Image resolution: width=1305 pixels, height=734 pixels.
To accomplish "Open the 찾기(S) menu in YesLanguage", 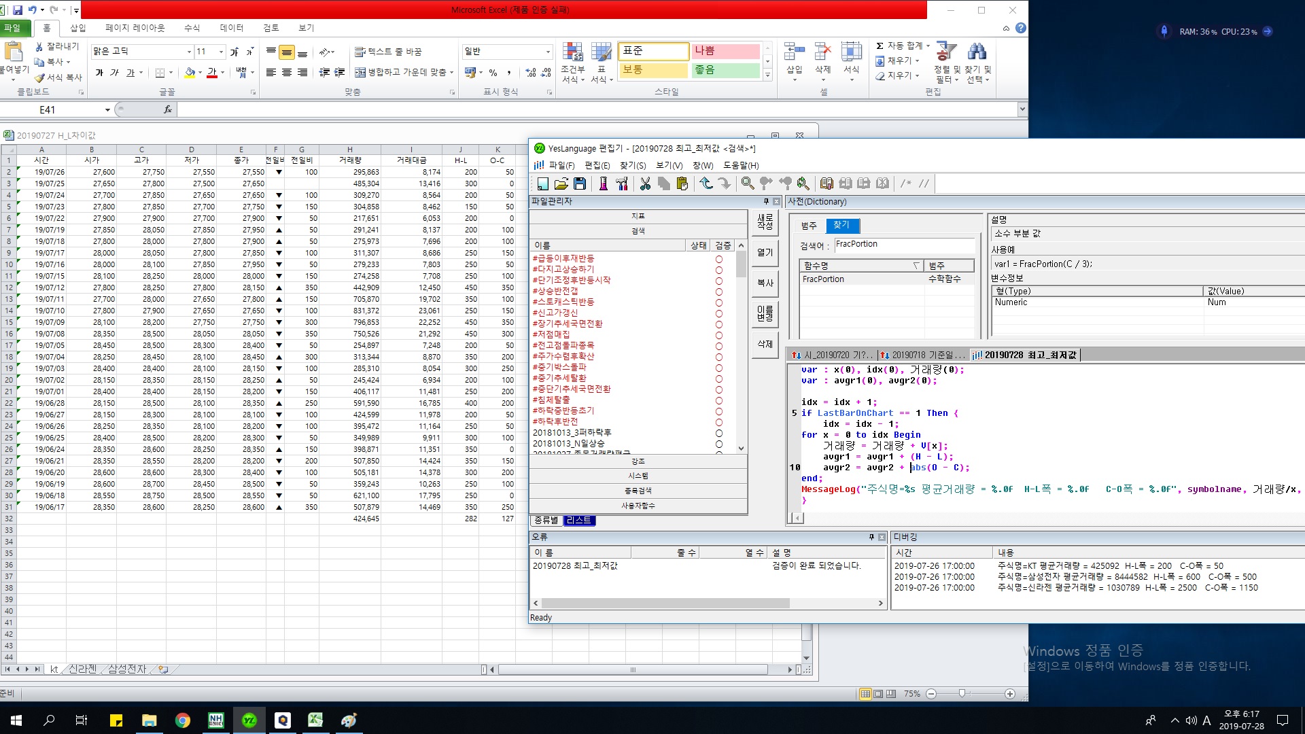I will coord(632,165).
